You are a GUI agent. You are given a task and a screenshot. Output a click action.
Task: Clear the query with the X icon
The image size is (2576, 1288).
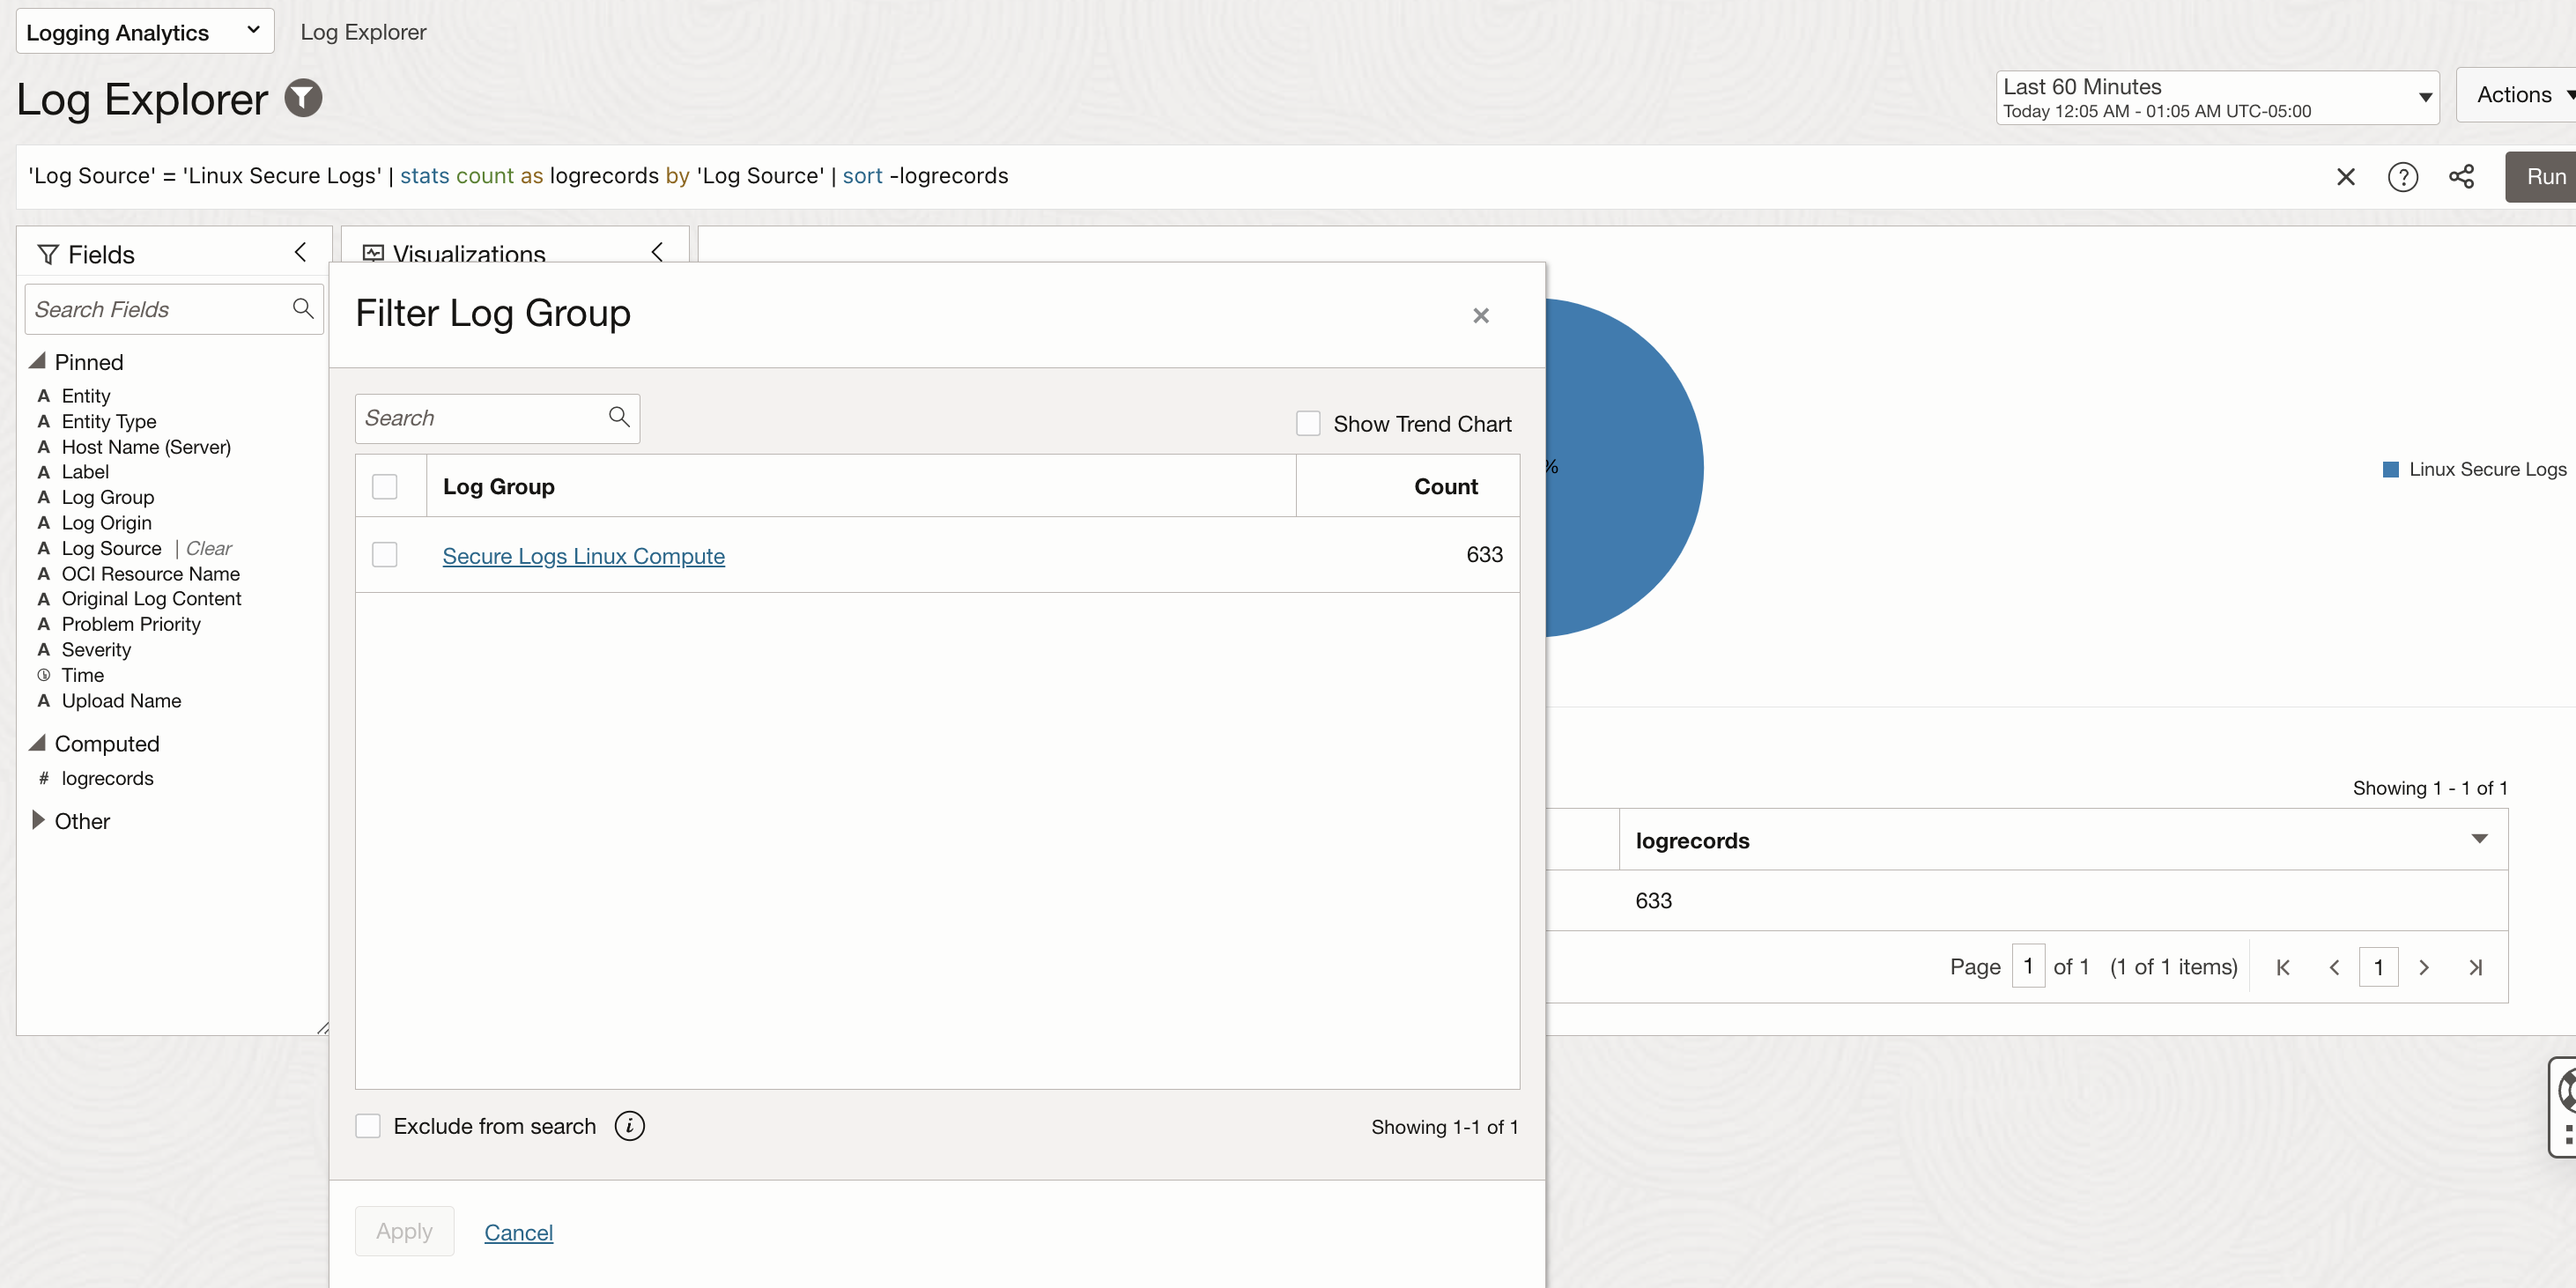click(2345, 177)
